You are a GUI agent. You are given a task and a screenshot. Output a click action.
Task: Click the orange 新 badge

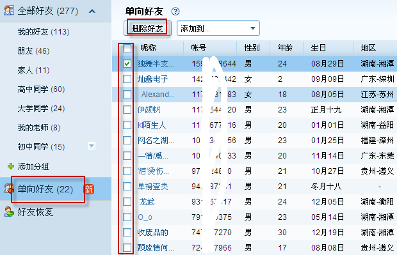coord(89,189)
